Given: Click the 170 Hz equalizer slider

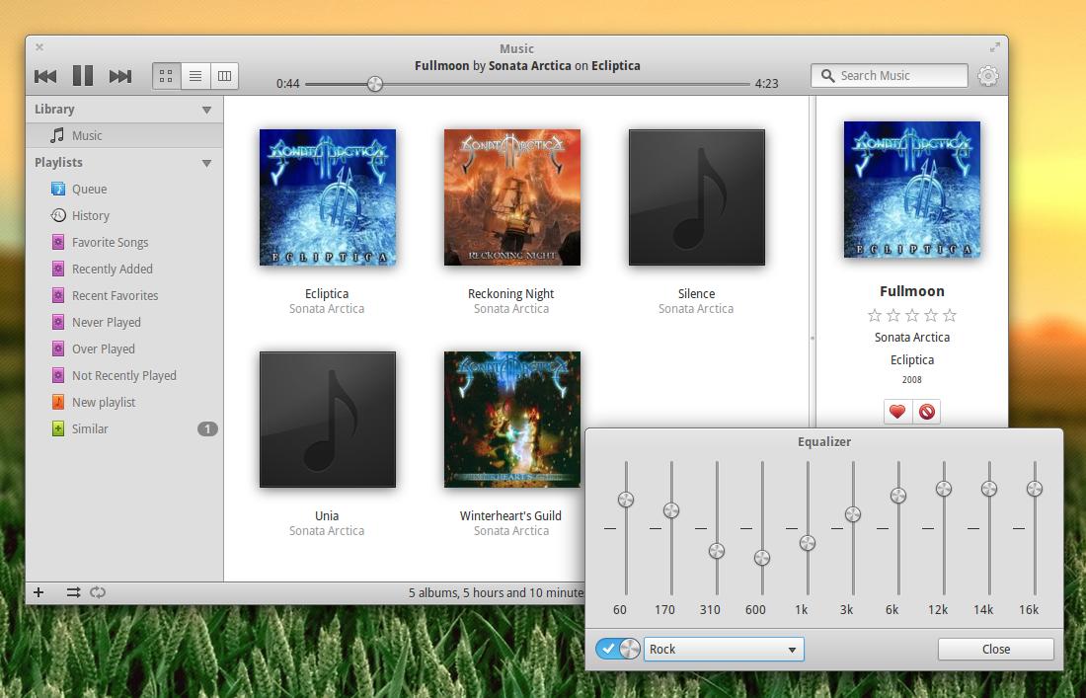Looking at the screenshot, I should 671,510.
